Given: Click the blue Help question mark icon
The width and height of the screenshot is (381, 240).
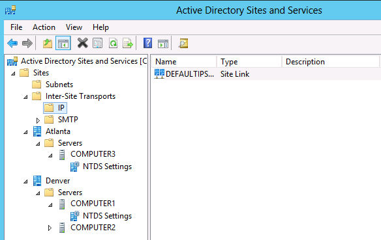Looking at the screenshot, I should [x=147, y=44].
